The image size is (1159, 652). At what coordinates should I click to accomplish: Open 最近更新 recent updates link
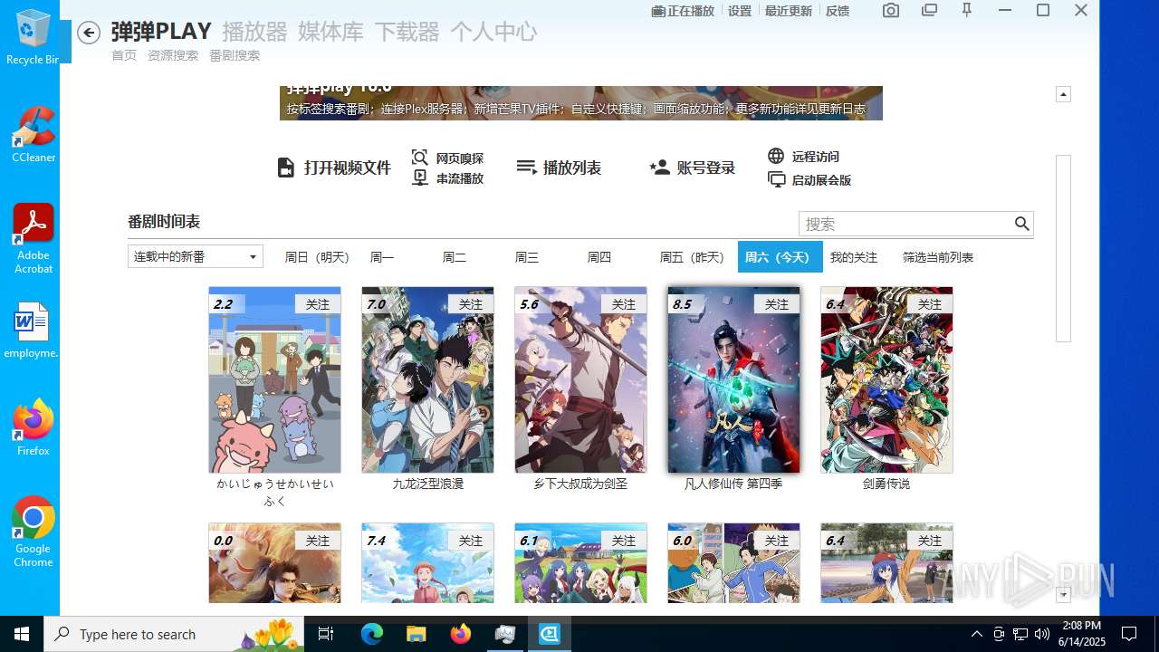pos(789,11)
